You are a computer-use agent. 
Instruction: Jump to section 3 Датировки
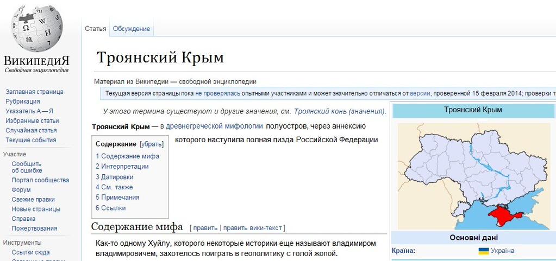click(x=114, y=177)
